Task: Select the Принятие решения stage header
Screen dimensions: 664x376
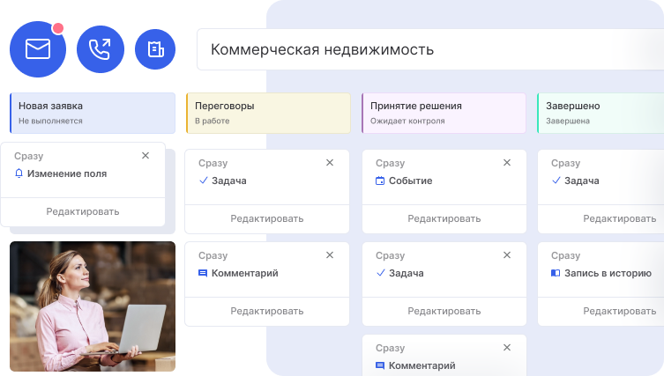Action: [444, 112]
